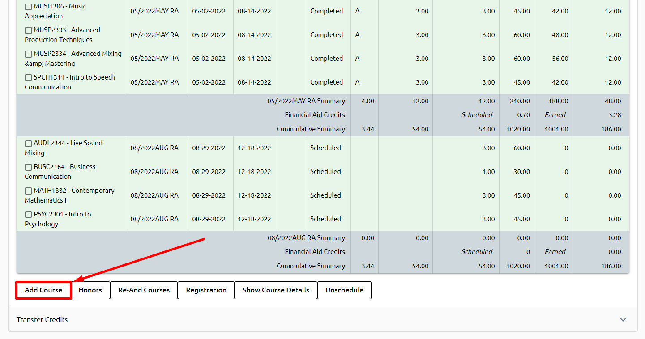645x339 pixels.
Task: Check the BUSC2164 Business Communication checkbox
Action: 29,167
